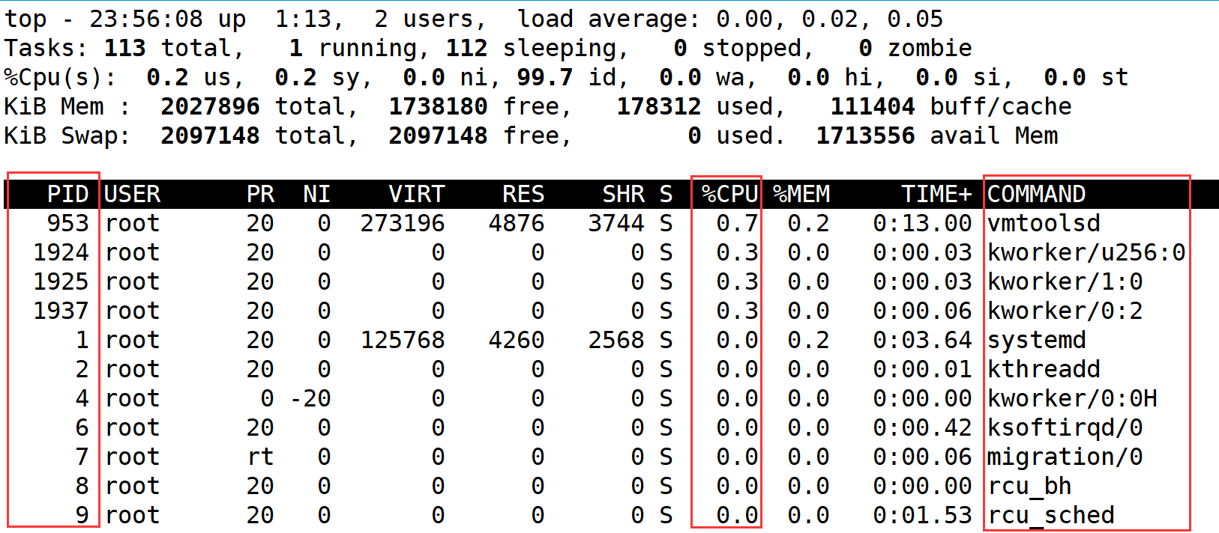Click the 113 total tasks count
Viewport: 1219px width, 533px height.
(x=124, y=49)
